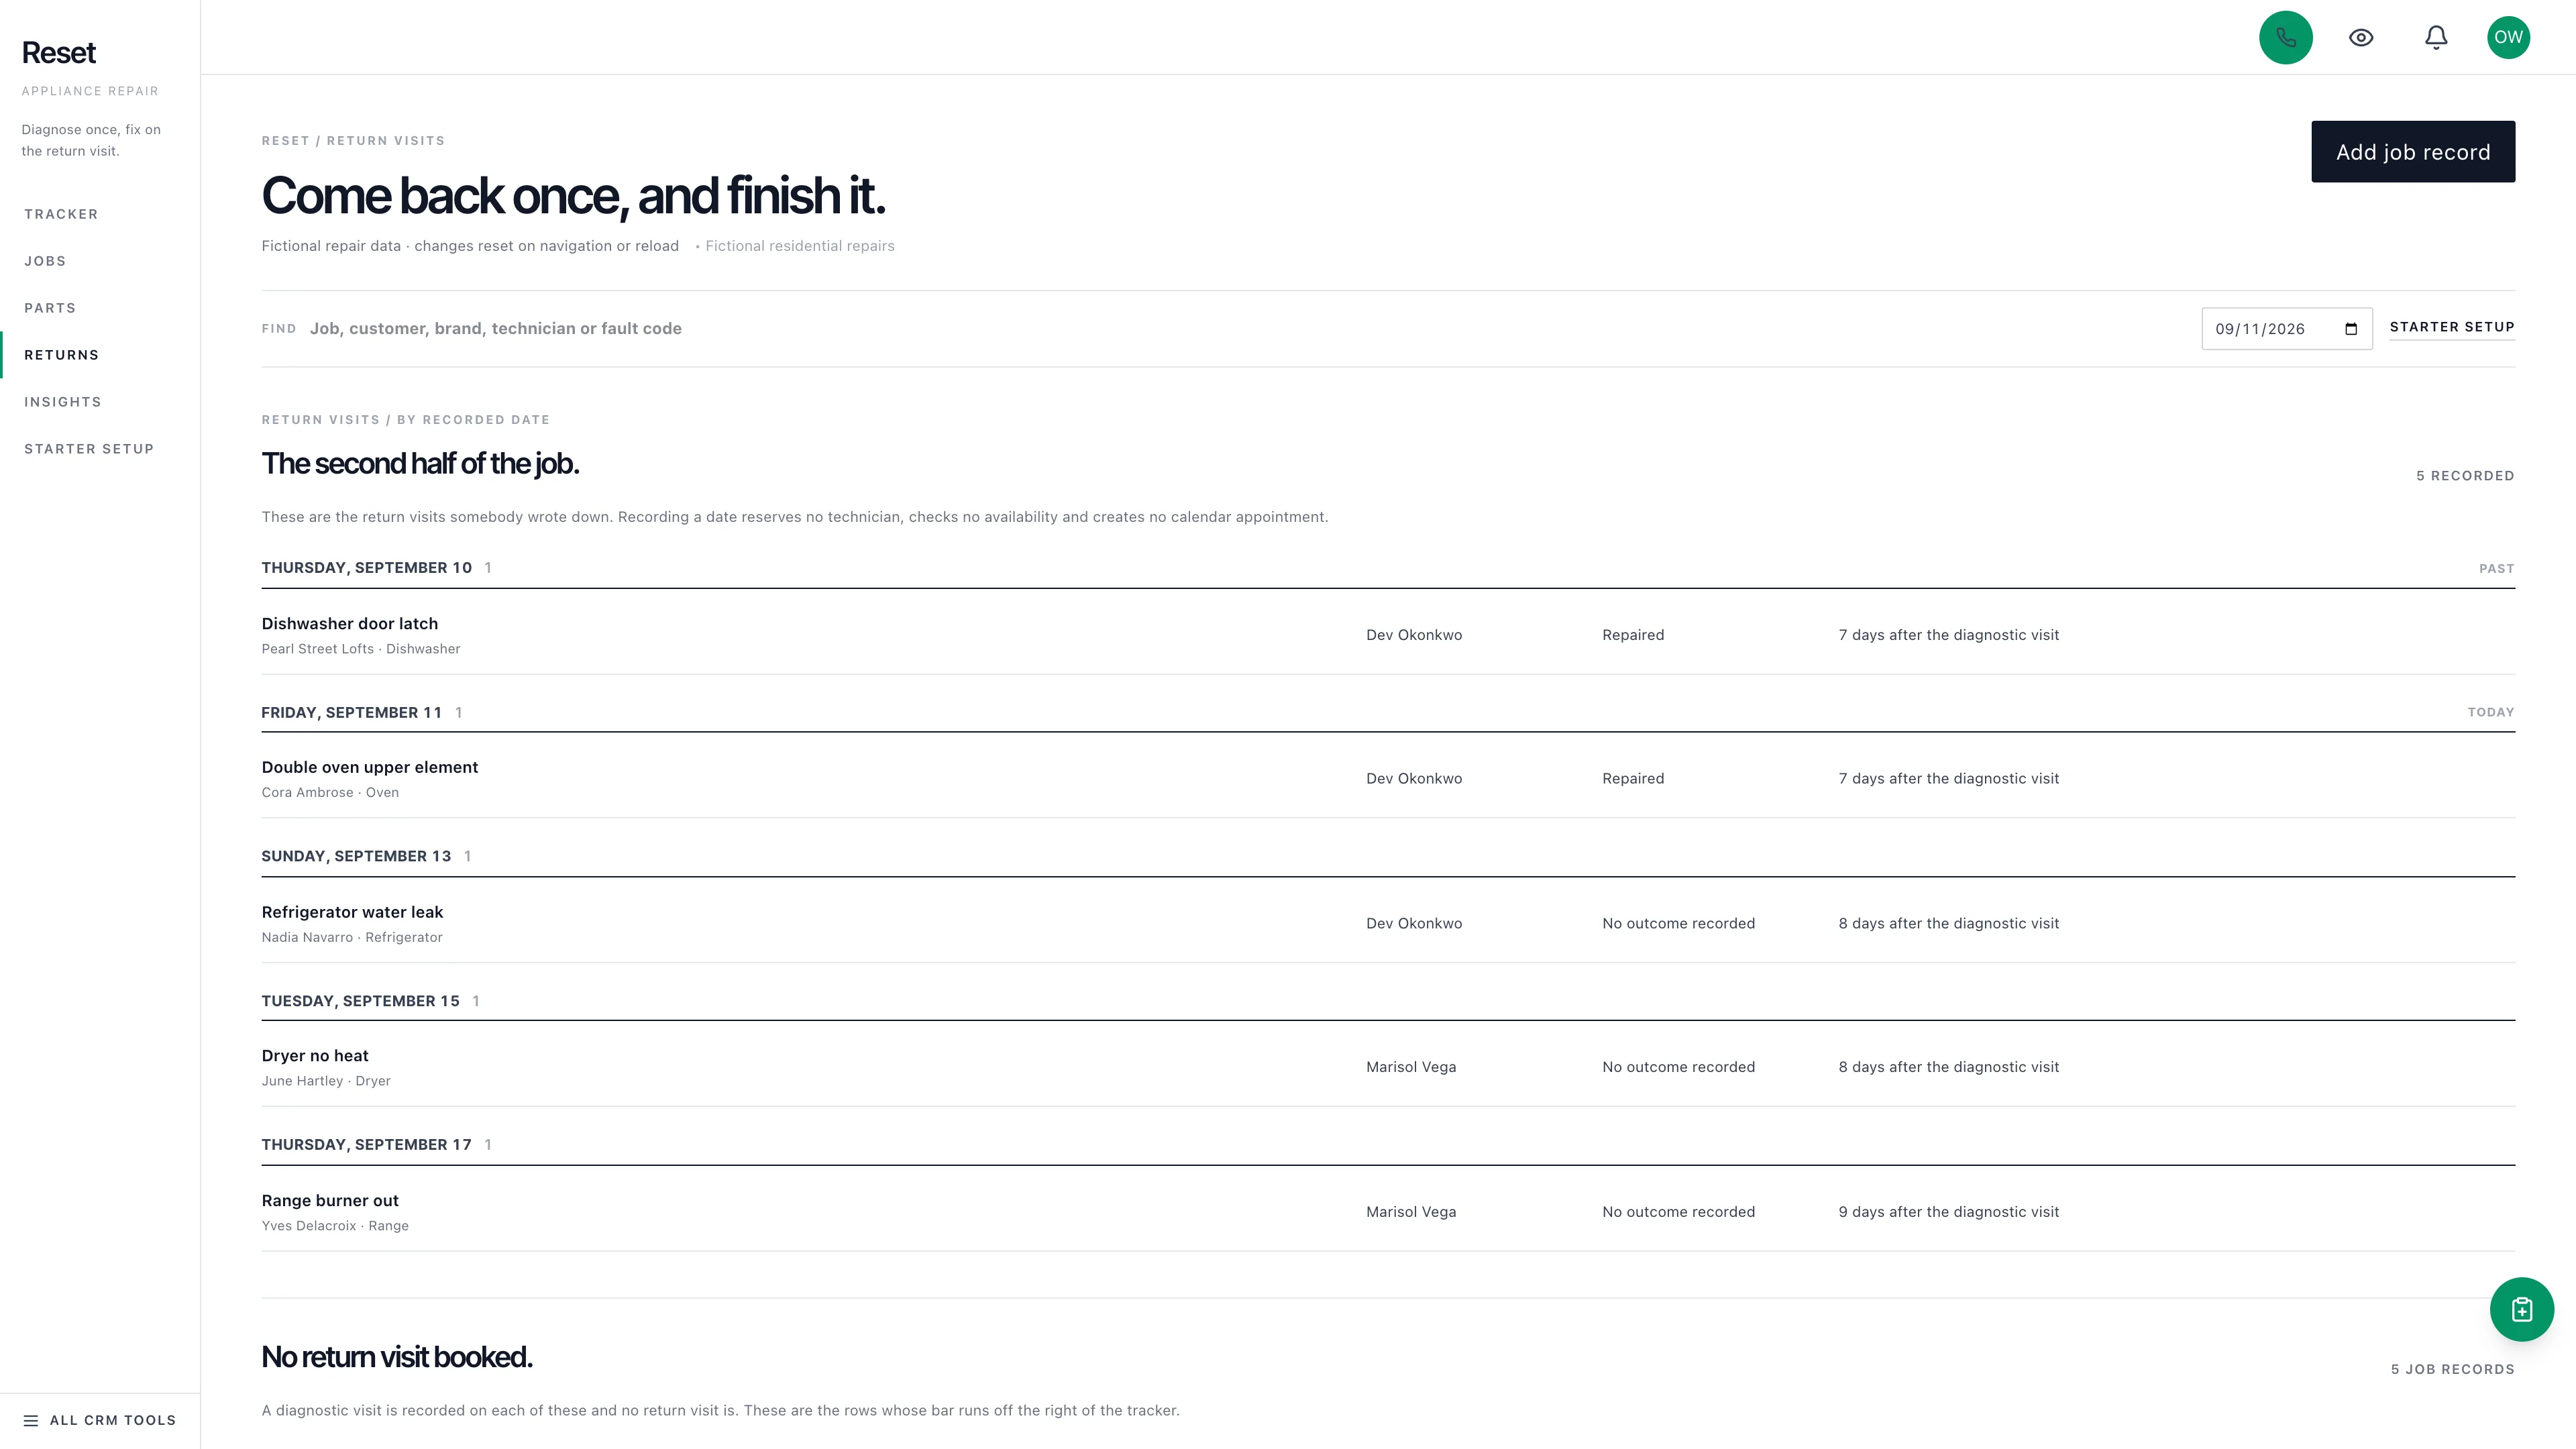Click the RESET / RETURN VISITS breadcrumb
Viewport: 2576px width, 1449px height.
pyautogui.click(x=353, y=141)
